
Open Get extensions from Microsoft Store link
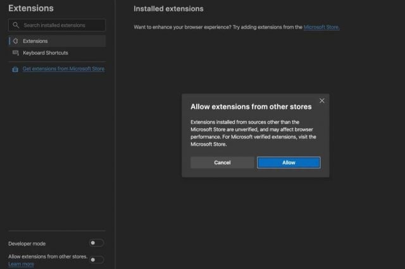point(63,69)
